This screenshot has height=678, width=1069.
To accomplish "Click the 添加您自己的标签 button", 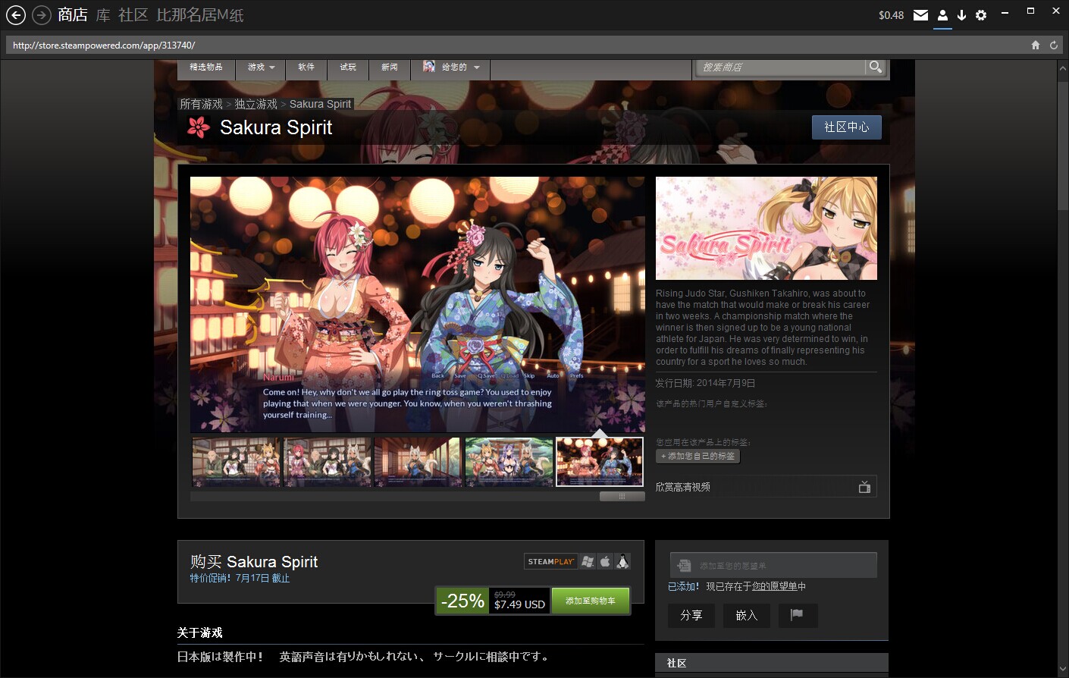I will pyautogui.click(x=698, y=456).
